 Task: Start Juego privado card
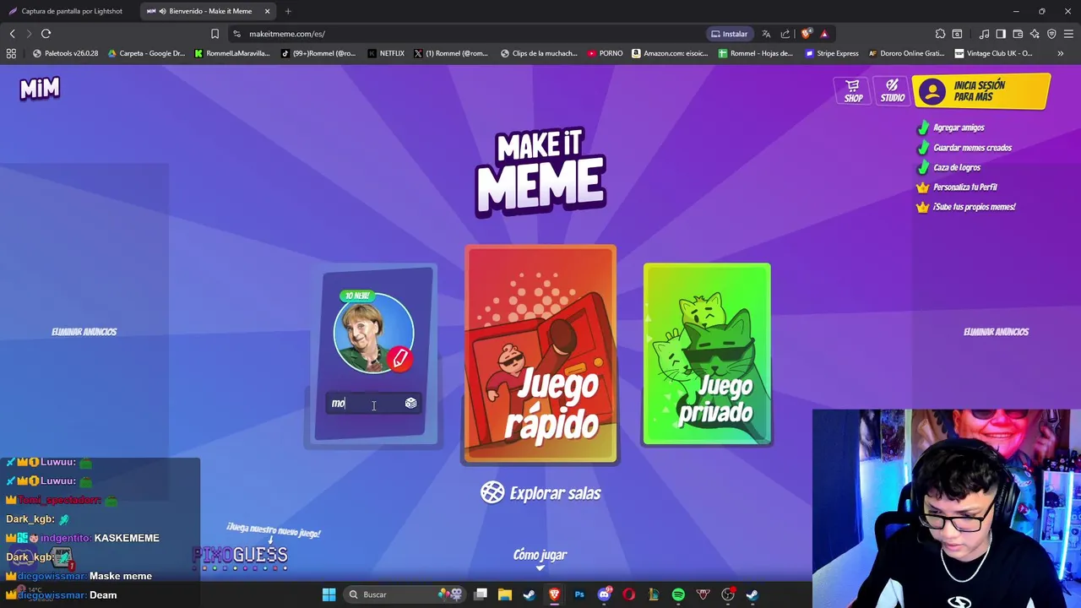point(707,354)
